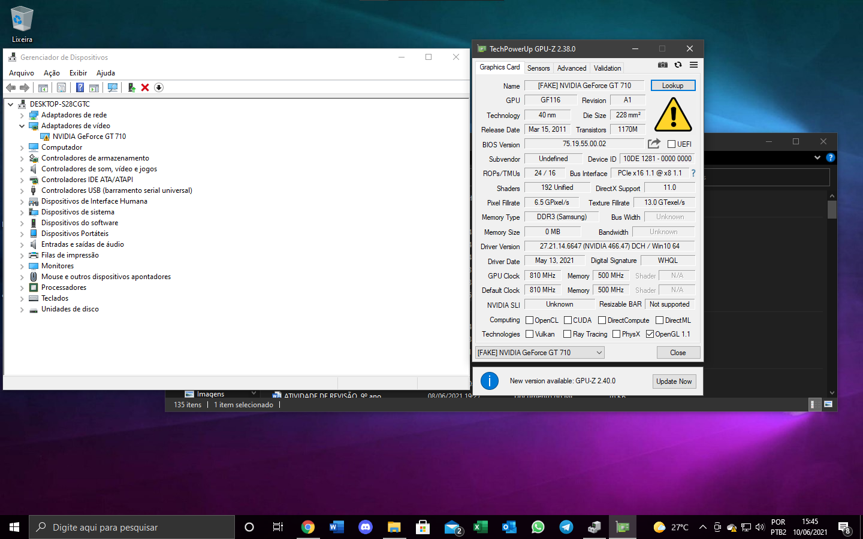Expand the Monitores tree node

click(22, 267)
